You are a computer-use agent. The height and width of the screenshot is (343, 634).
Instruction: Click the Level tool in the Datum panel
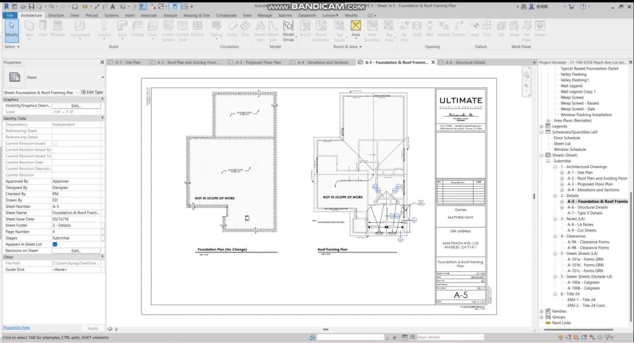pyautogui.click(x=474, y=29)
